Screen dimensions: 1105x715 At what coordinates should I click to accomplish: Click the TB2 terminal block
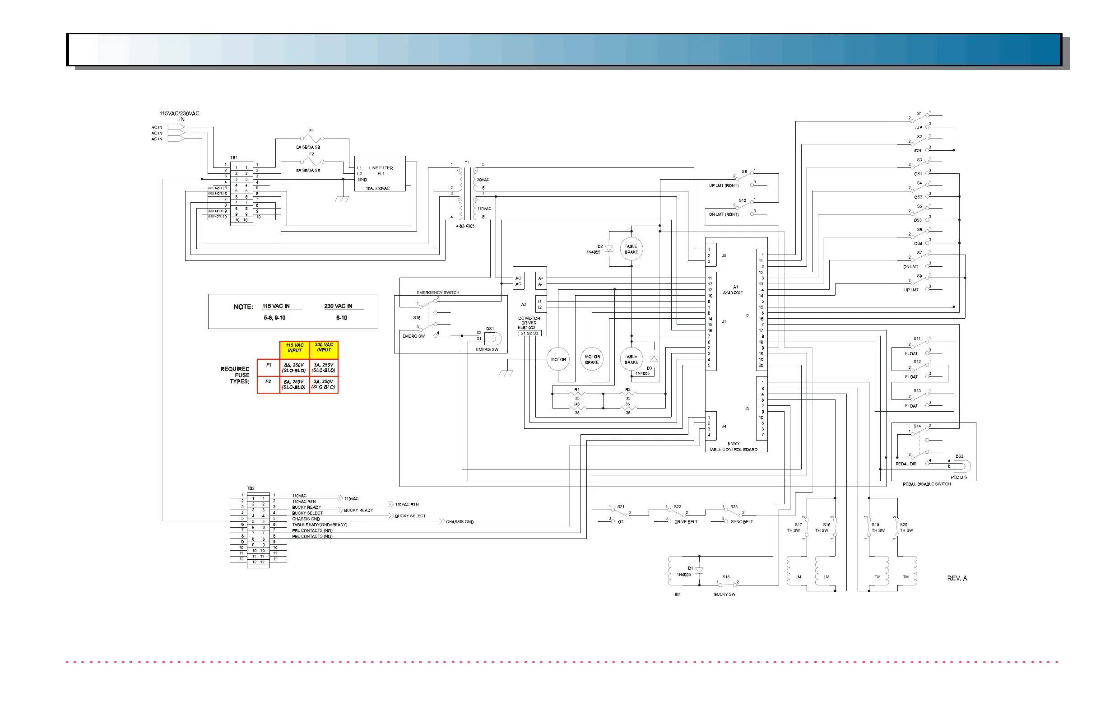(x=258, y=530)
